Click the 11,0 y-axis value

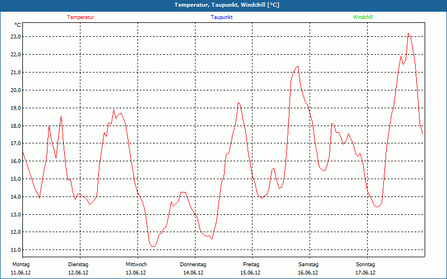(16, 250)
